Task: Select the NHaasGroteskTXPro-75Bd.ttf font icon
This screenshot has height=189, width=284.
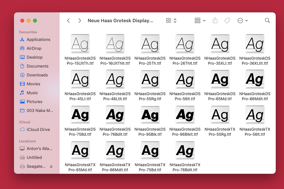Action: pos(150,150)
